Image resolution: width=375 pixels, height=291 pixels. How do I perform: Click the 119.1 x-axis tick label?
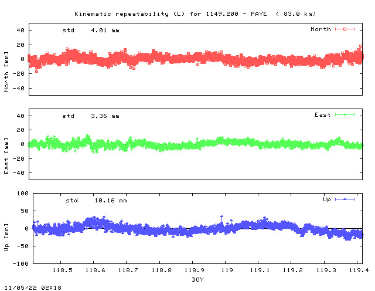click(260, 270)
